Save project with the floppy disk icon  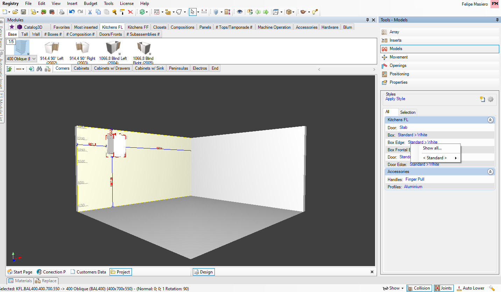pos(23,12)
